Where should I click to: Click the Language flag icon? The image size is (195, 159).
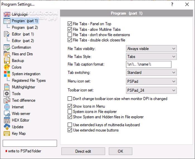pyautogui.click(x=7, y=14)
